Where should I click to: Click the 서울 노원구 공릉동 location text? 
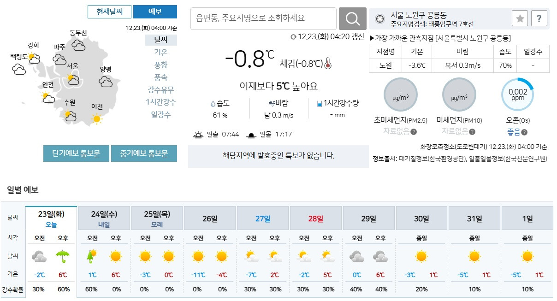419,15
